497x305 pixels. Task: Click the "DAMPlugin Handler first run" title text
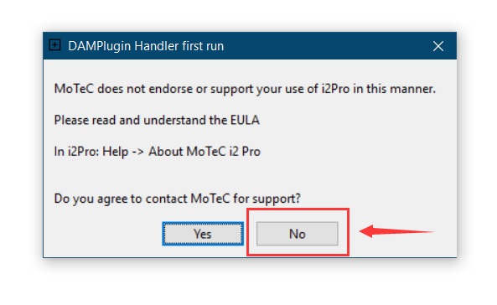tap(146, 46)
